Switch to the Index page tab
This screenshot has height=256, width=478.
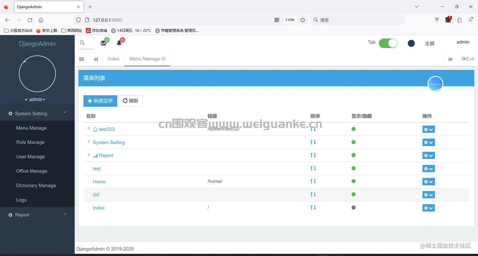pyautogui.click(x=113, y=59)
